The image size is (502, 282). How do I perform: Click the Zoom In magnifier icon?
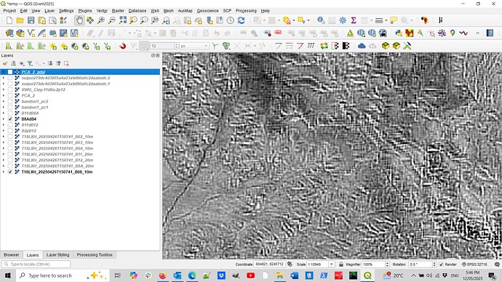click(101, 20)
